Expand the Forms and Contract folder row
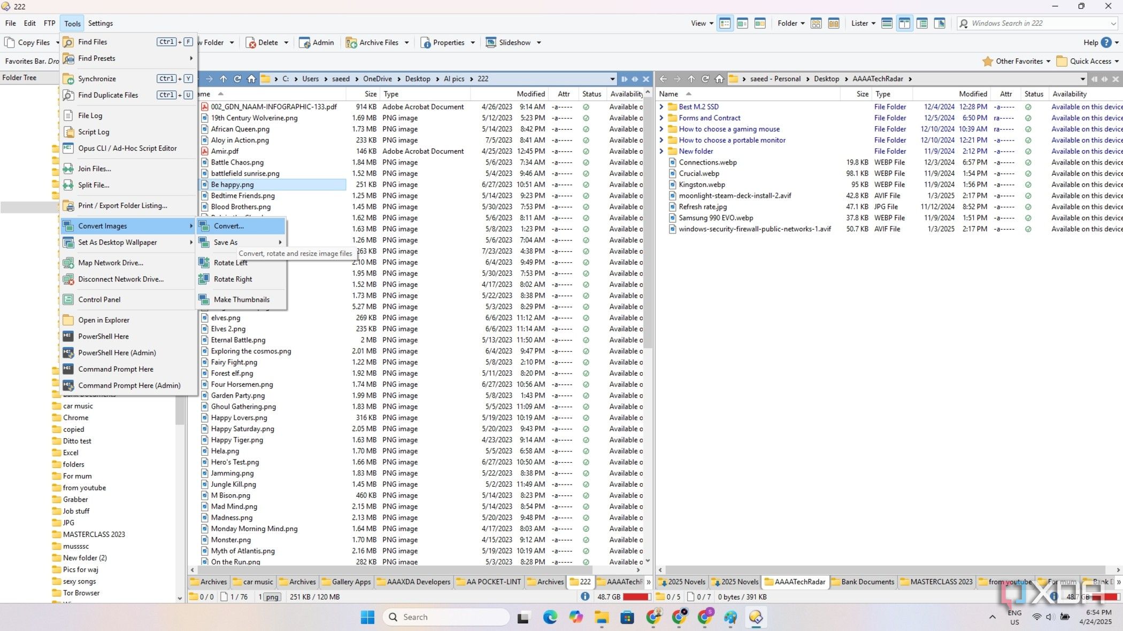The width and height of the screenshot is (1123, 631). [x=662, y=118]
